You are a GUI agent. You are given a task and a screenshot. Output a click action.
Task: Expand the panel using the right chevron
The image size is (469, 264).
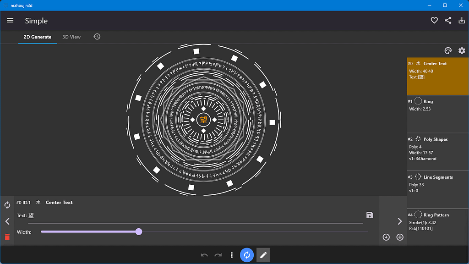tap(399, 221)
